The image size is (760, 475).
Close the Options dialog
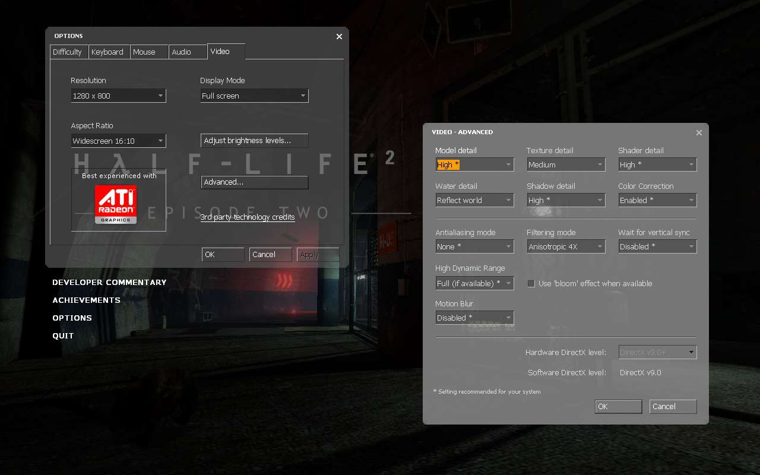(339, 36)
